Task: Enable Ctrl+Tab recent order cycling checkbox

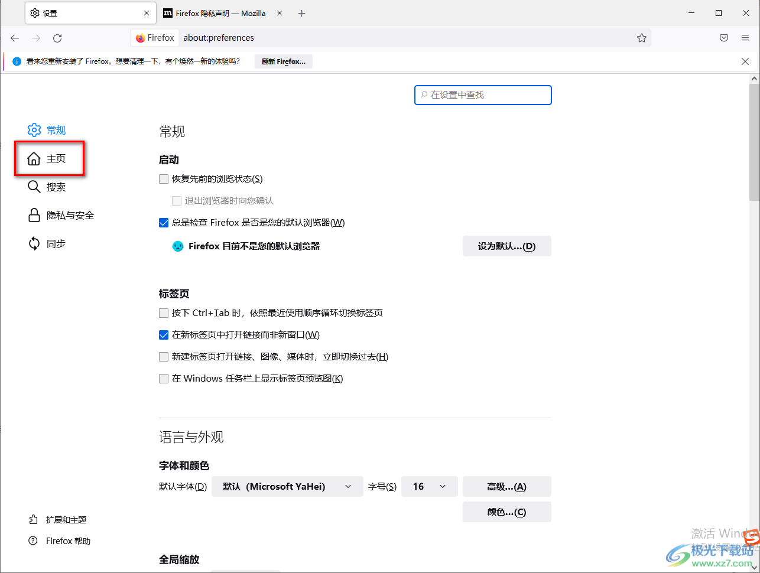Action: (x=164, y=313)
